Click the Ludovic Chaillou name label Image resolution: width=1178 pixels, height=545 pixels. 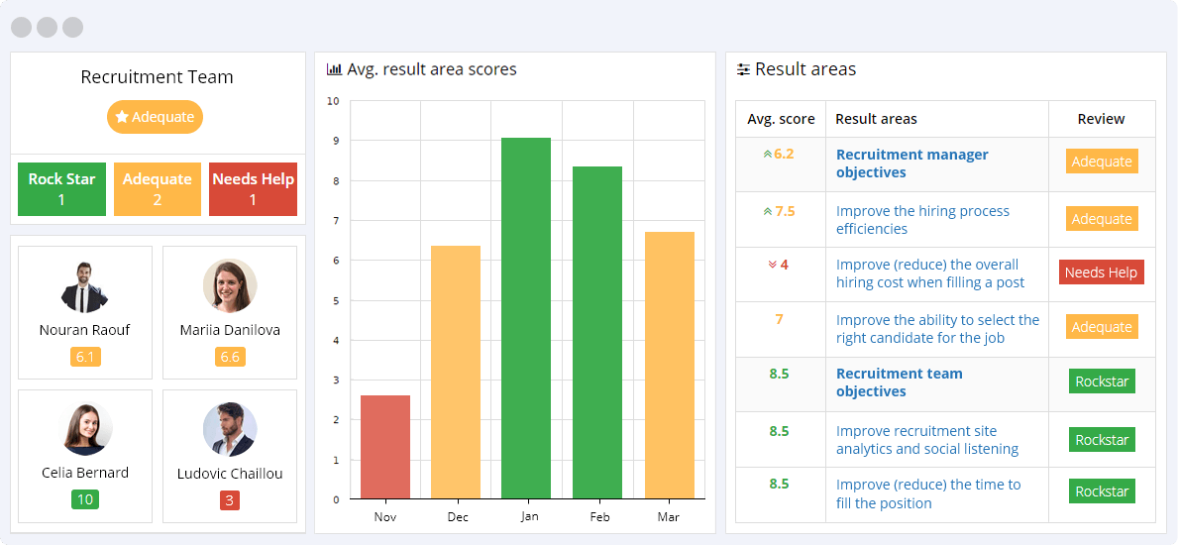230,474
